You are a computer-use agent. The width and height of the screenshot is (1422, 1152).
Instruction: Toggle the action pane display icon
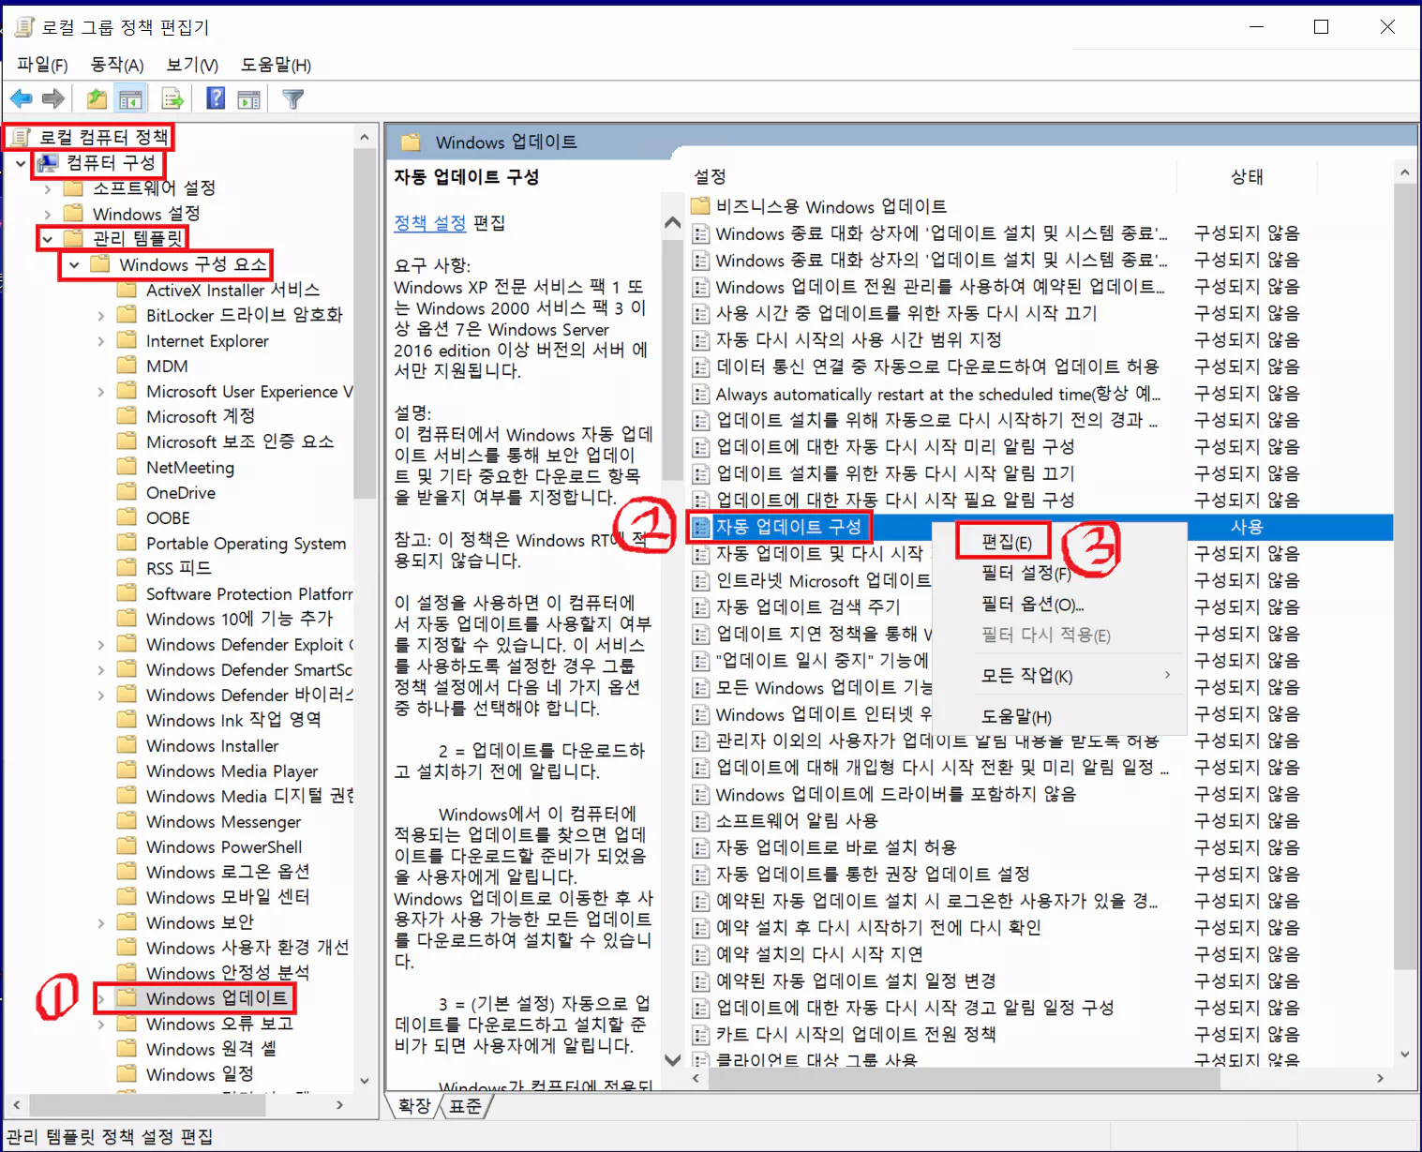pyautogui.click(x=247, y=97)
